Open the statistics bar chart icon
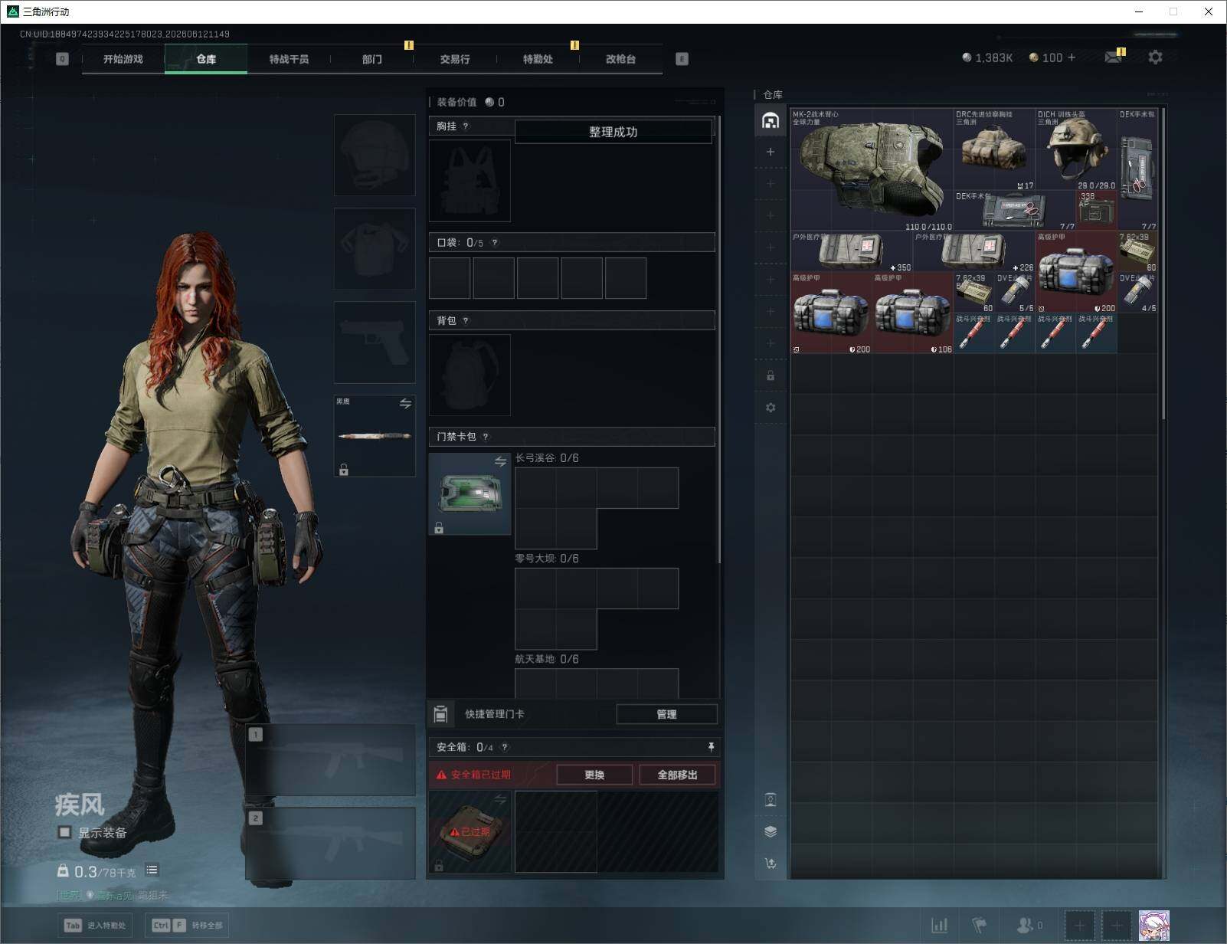 point(940,926)
